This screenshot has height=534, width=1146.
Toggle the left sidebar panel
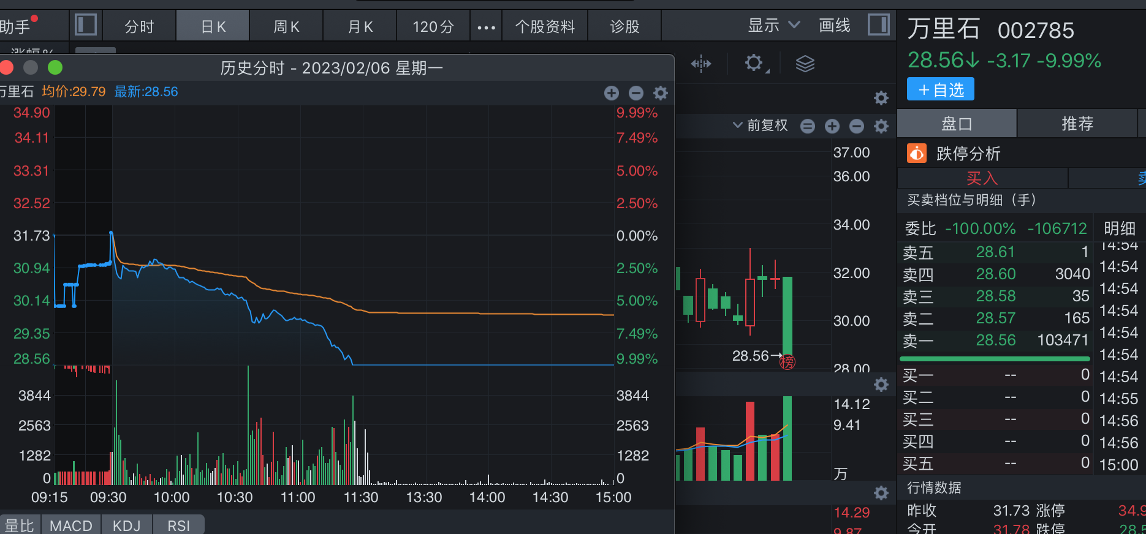click(86, 25)
